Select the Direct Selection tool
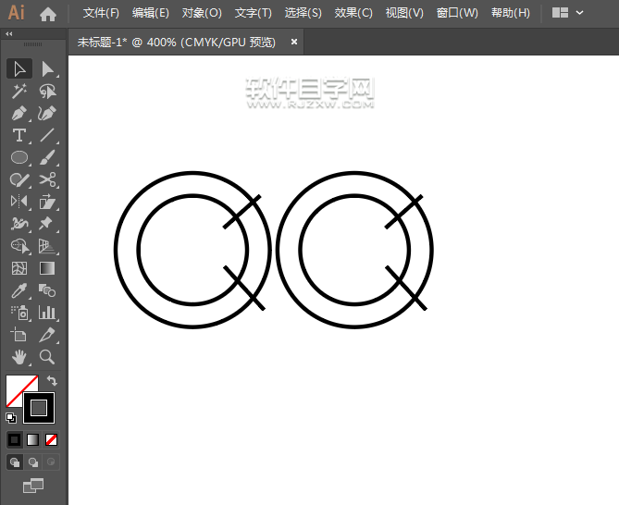619x505 pixels. pos(47,69)
